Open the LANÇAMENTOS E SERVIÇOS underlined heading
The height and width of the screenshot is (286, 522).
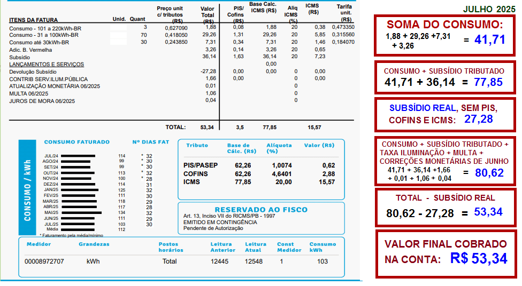pyautogui.click(x=47, y=64)
